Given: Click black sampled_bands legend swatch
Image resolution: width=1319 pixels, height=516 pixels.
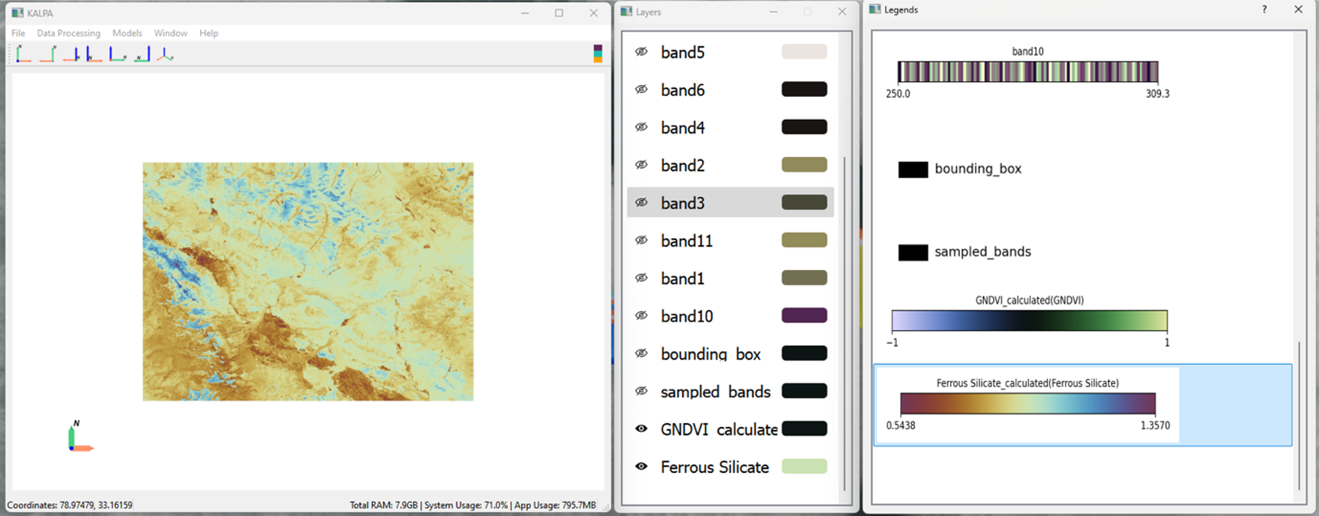Looking at the screenshot, I should pos(913,253).
